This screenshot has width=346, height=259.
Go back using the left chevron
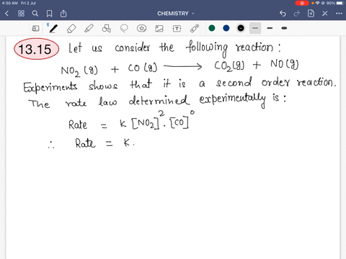[6, 14]
